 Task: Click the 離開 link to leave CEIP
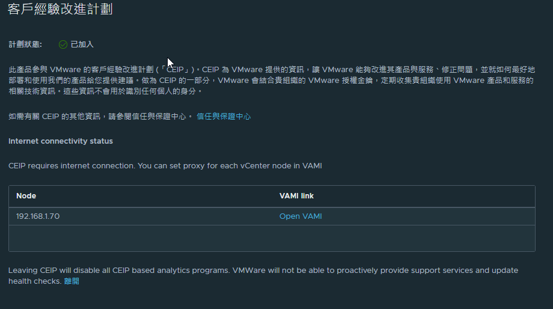coord(72,281)
